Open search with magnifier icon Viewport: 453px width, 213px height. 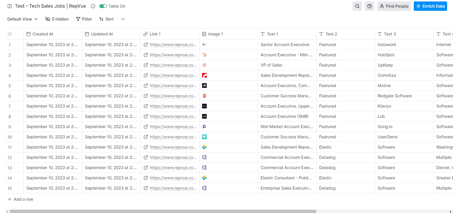(357, 6)
